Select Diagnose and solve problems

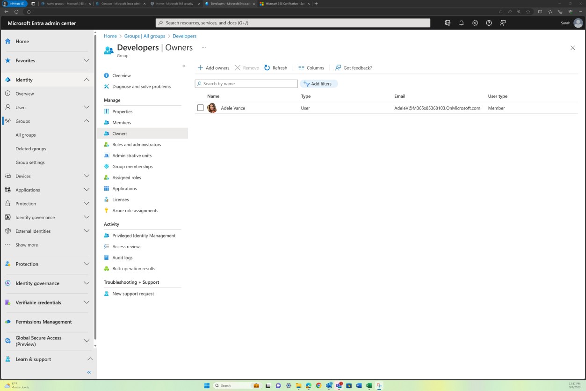141,86
